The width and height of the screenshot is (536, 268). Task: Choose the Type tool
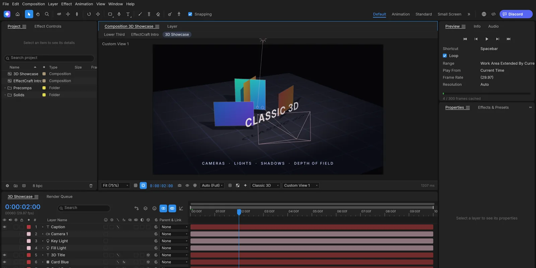(128, 14)
